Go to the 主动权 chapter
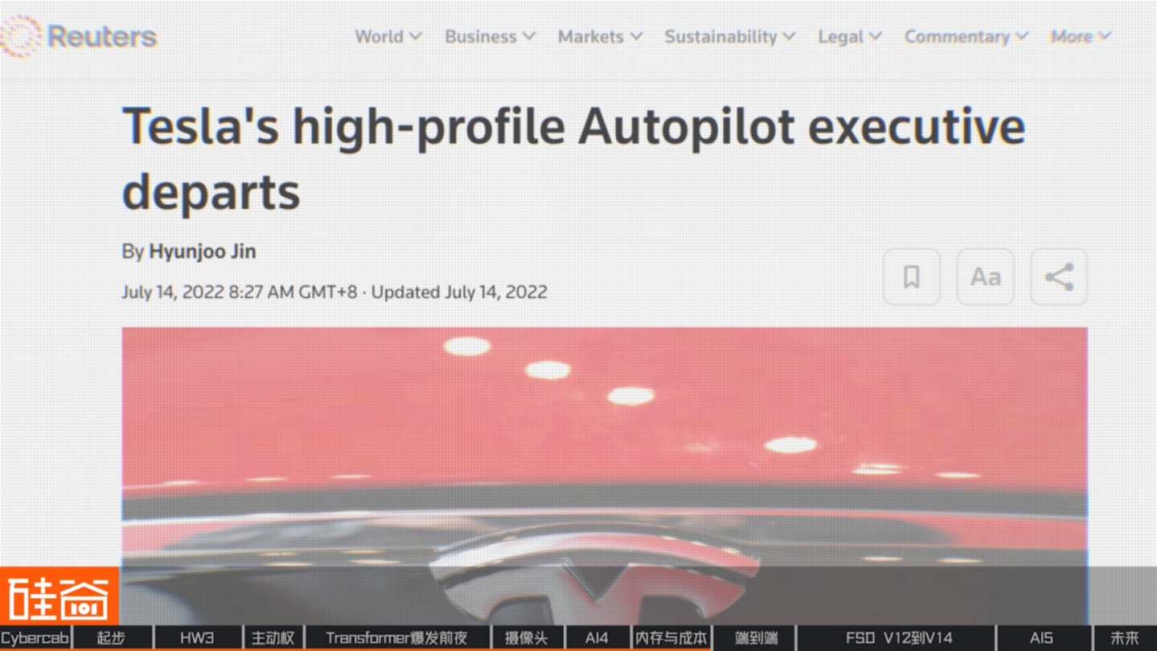1157x651 pixels. point(273,638)
